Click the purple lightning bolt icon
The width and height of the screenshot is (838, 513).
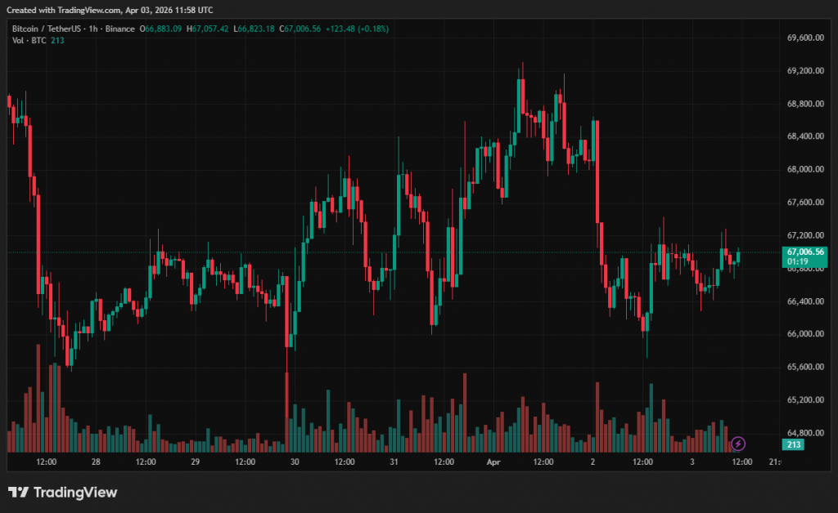738,444
